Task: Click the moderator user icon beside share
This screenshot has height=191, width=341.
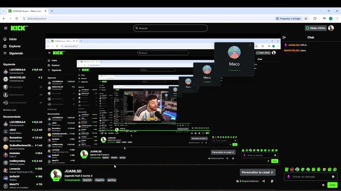Action: coord(272,181)
